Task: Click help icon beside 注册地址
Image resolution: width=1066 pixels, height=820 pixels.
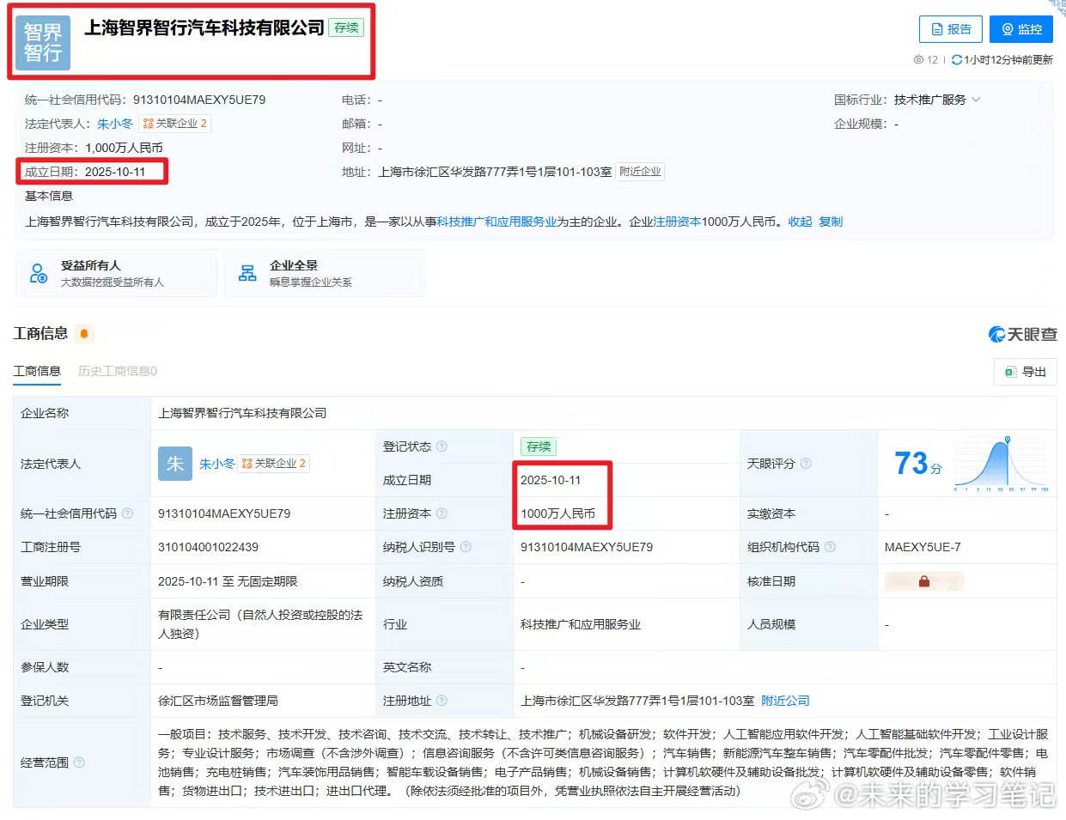Action: tap(442, 701)
